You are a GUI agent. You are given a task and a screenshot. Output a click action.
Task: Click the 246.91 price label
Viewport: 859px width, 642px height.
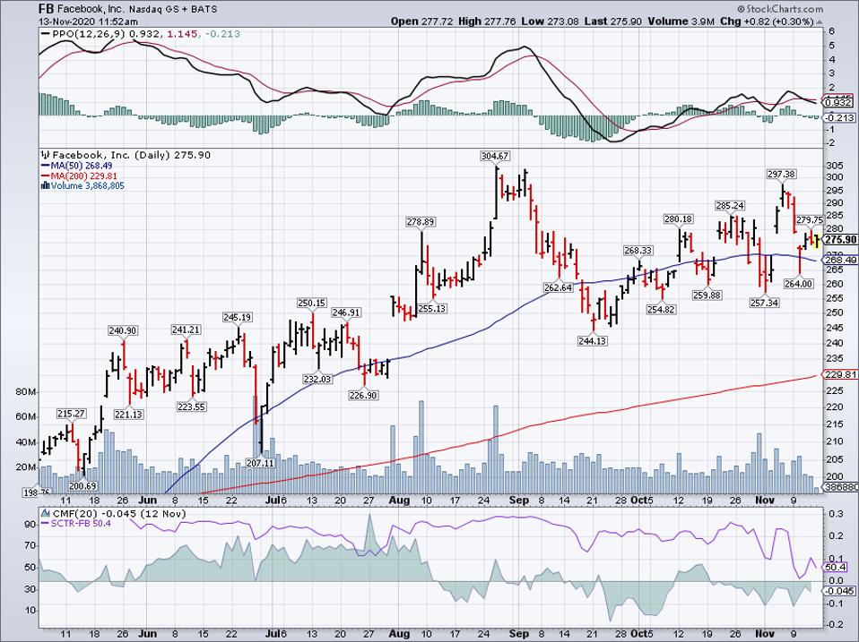click(346, 312)
